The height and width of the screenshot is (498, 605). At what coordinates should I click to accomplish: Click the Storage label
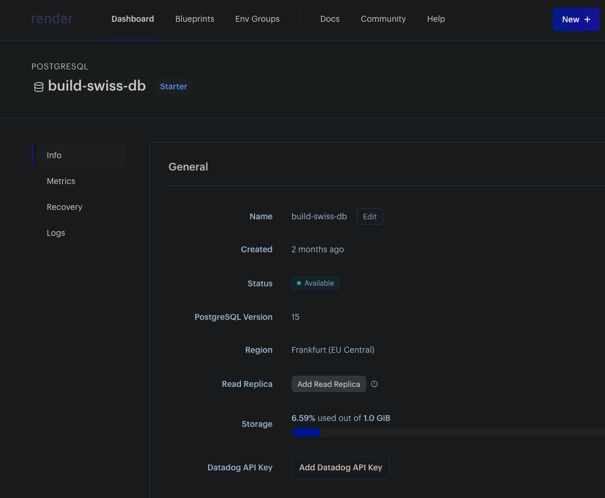point(257,424)
